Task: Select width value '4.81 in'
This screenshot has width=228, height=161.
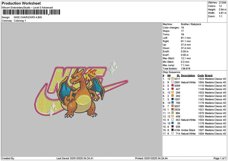Action: (x=222, y=13)
